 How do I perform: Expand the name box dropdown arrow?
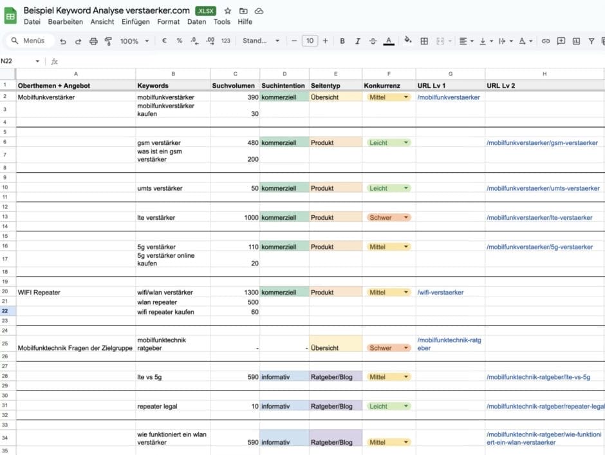[37, 61]
